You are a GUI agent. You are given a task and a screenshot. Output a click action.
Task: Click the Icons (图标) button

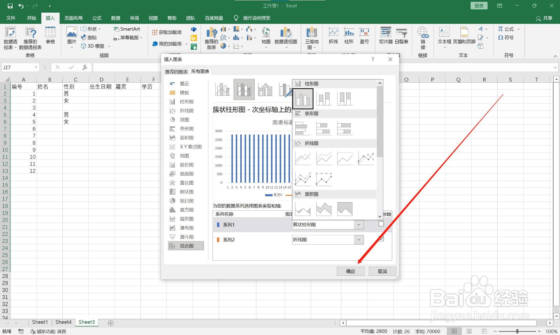click(89, 37)
